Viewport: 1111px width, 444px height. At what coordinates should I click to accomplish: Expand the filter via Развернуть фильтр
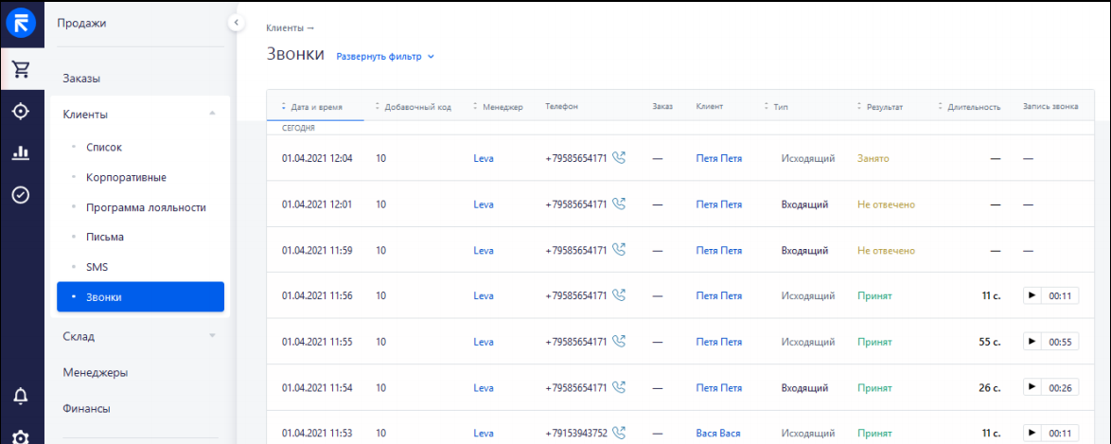click(x=385, y=56)
